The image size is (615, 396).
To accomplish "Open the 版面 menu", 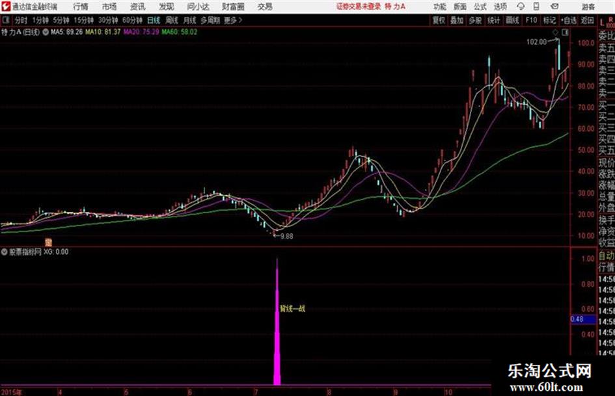I will (x=459, y=7).
